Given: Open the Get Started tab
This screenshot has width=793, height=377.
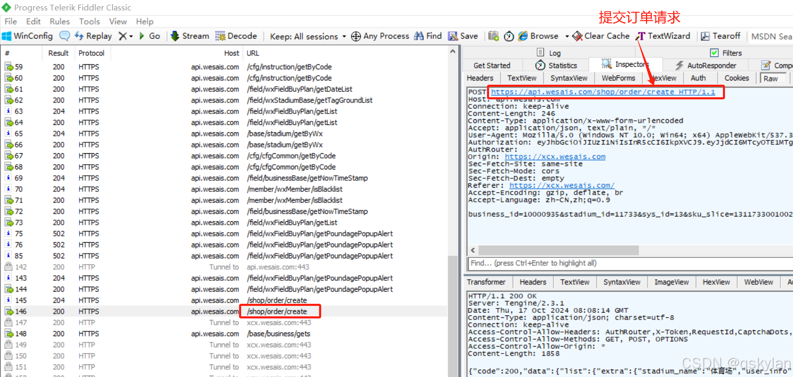Looking at the screenshot, I should tap(492, 65).
